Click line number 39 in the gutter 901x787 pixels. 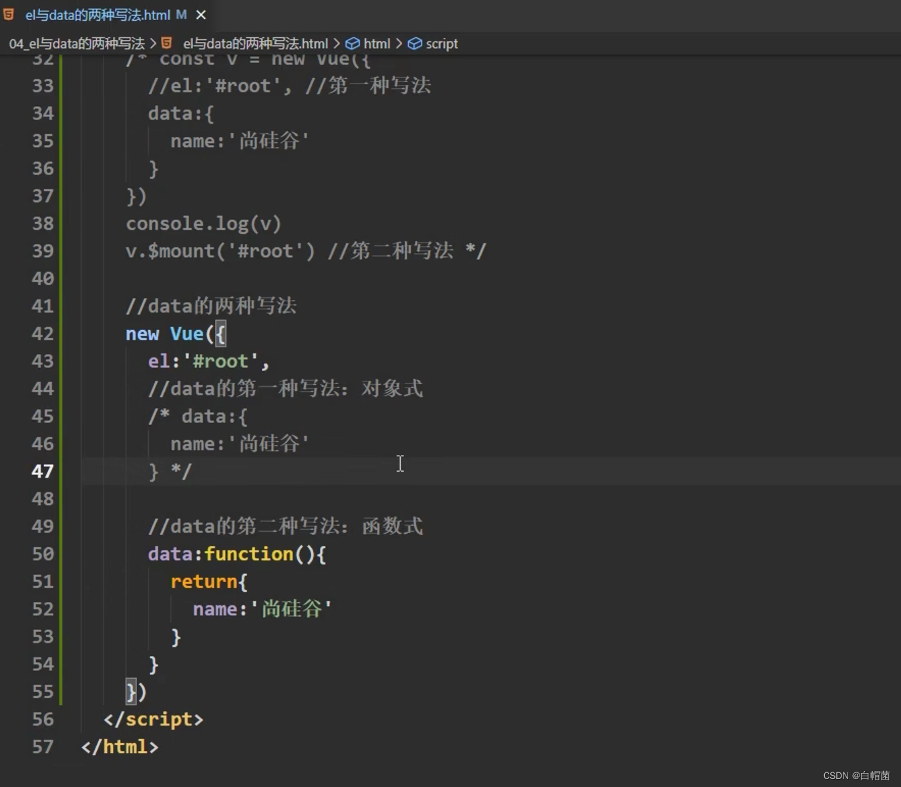coord(43,251)
